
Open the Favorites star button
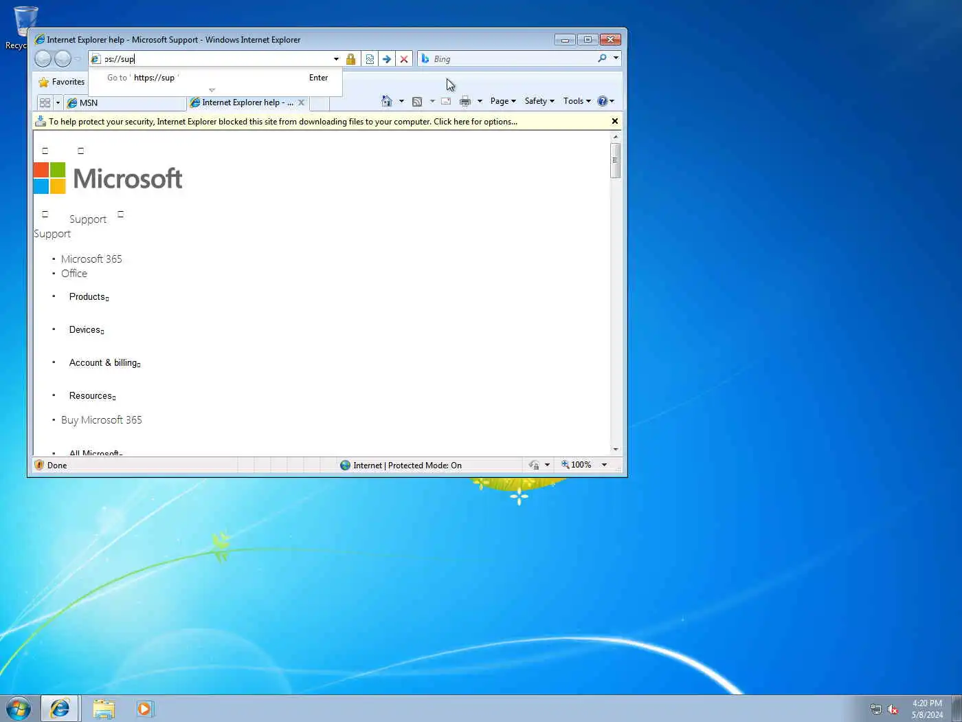[x=62, y=82]
